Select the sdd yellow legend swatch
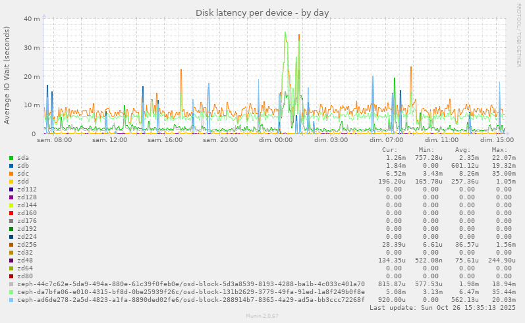 point(11,182)
